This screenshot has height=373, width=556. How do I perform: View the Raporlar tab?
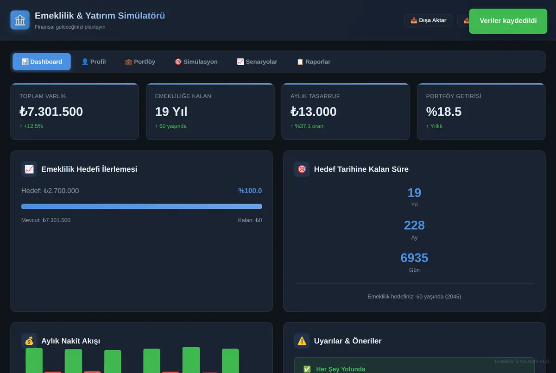click(x=314, y=62)
